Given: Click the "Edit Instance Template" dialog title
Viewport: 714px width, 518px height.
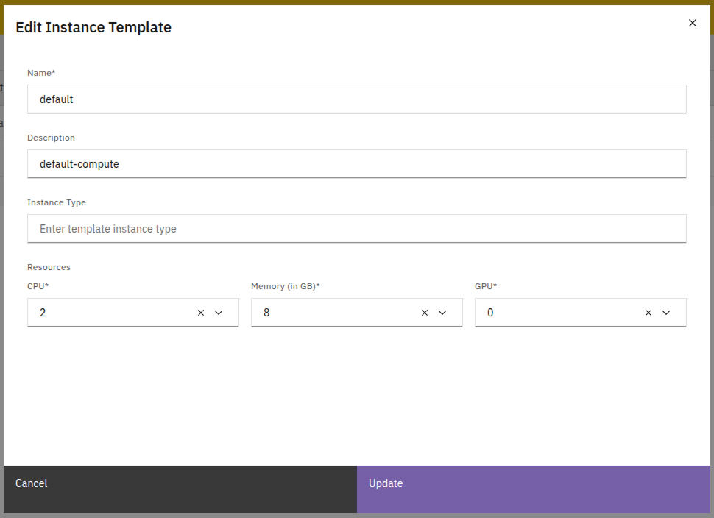Looking at the screenshot, I should (x=93, y=27).
